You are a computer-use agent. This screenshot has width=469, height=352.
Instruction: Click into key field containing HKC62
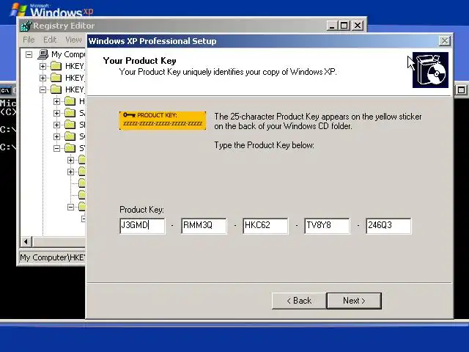coord(265,226)
